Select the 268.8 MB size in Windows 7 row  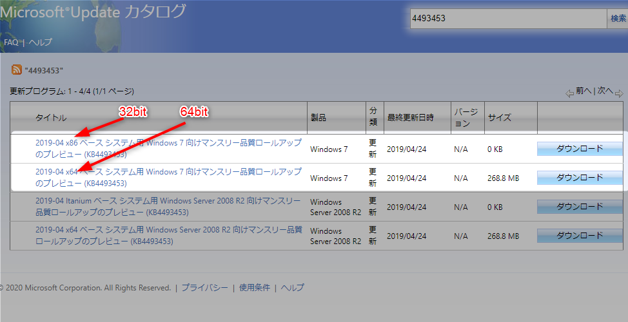(x=503, y=178)
